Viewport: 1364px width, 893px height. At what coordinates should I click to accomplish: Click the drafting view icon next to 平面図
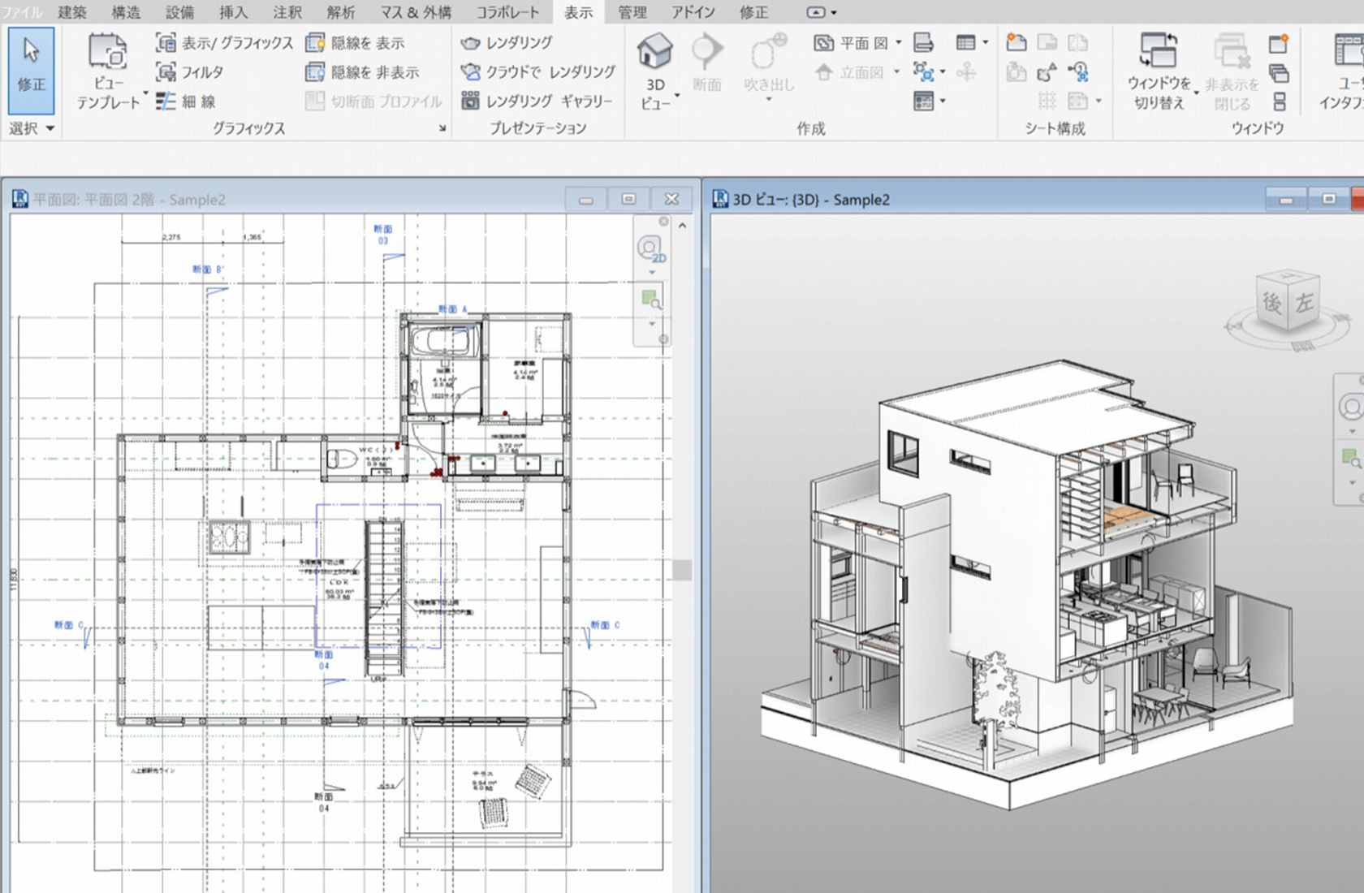(923, 43)
